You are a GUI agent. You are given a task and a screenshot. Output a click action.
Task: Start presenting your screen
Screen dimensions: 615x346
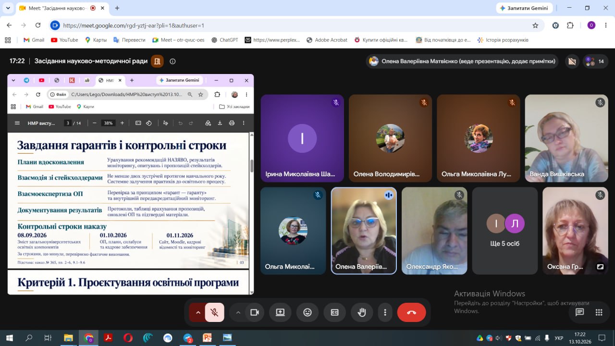[x=280, y=312]
